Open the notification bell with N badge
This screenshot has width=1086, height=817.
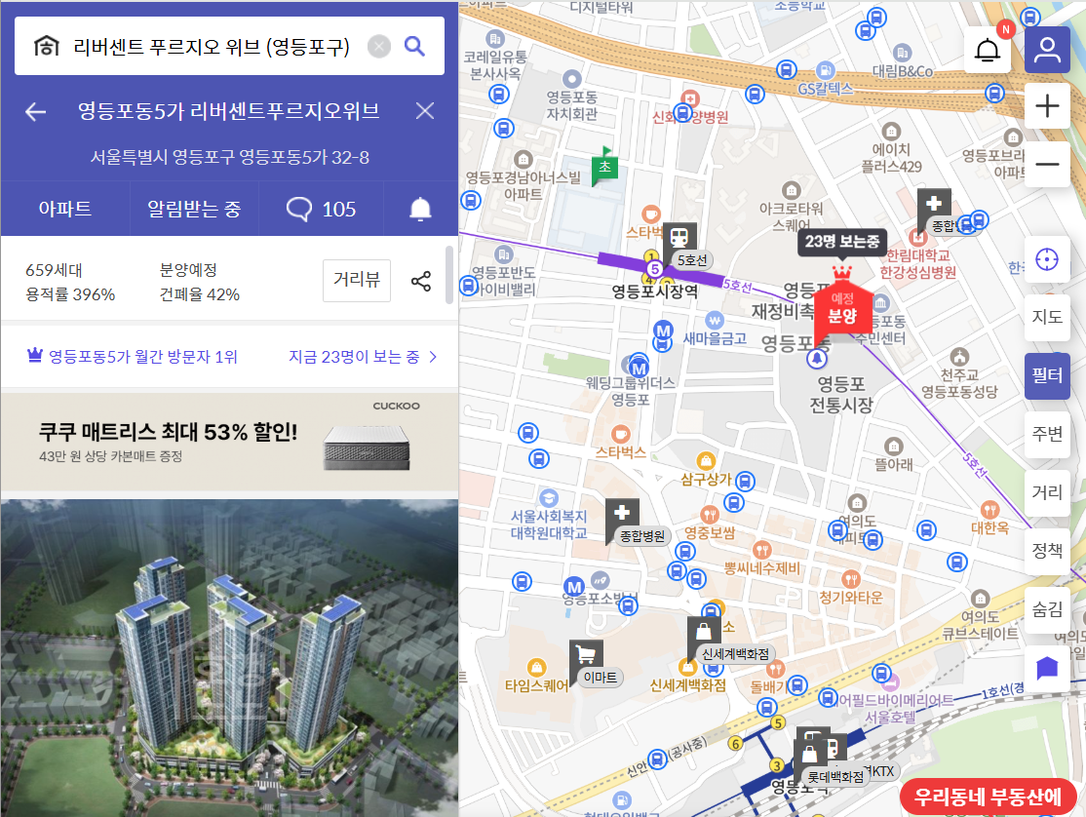click(x=988, y=50)
